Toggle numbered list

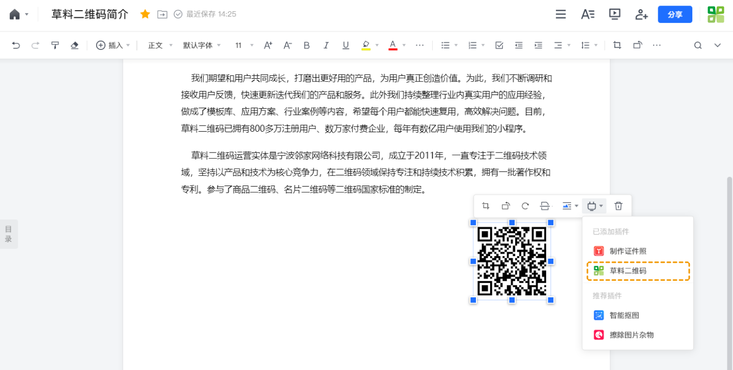click(x=472, y=45)
